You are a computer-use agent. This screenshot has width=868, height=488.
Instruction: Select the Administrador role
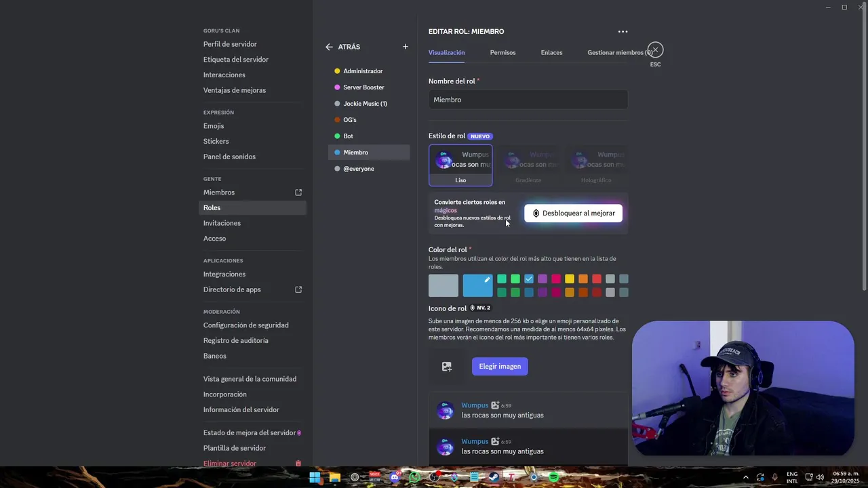pyautogui.click(x=369, y=71)
